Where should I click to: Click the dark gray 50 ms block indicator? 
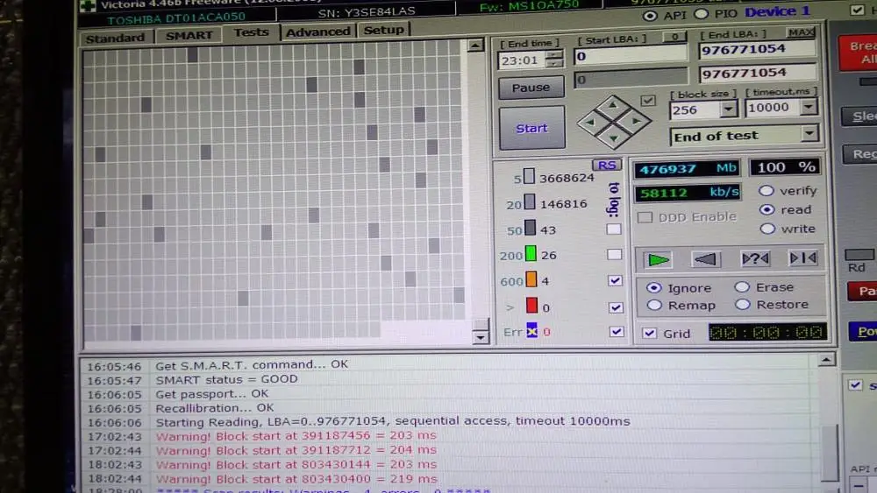531,229
